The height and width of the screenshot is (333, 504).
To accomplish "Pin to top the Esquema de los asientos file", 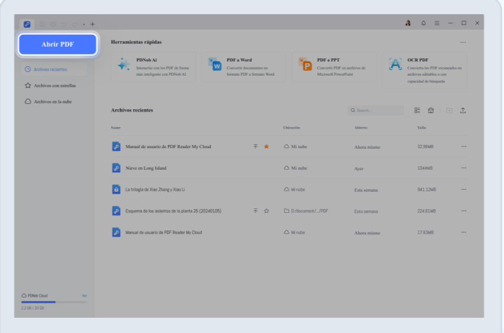I will point(256,211).
